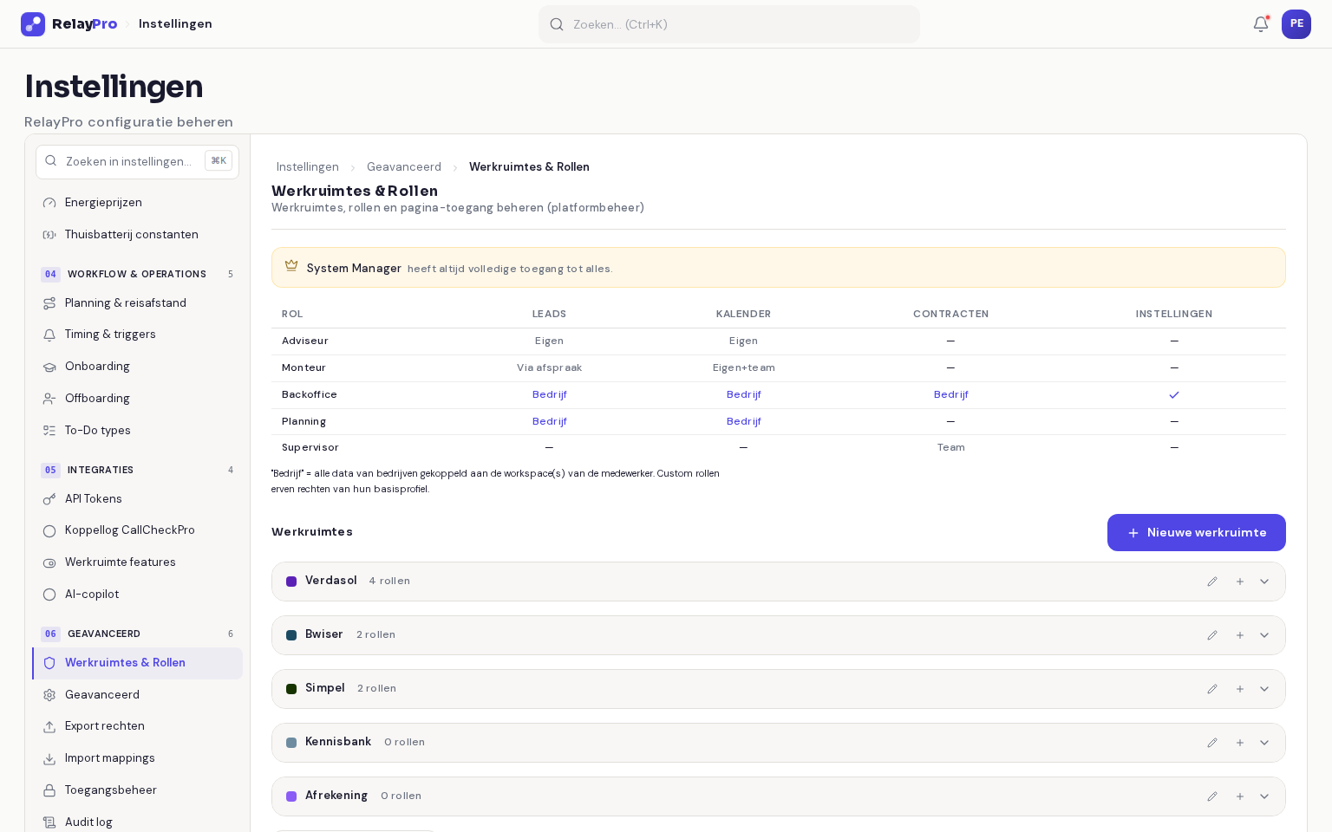Open the notifications bell
The height and width of the screenshot is (832, 1332).
(1261, 24)
